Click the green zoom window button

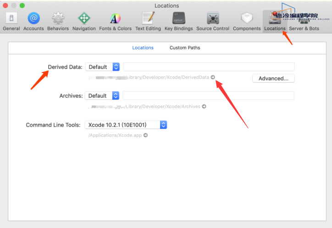pos(22,5)
